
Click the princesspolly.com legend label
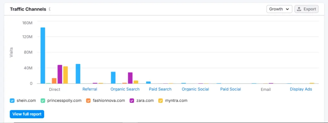(x=64, y=101)
